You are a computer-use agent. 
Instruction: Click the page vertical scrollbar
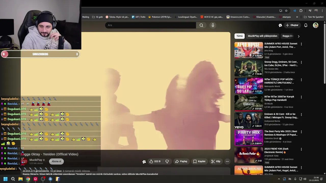[x=324, y=53]
